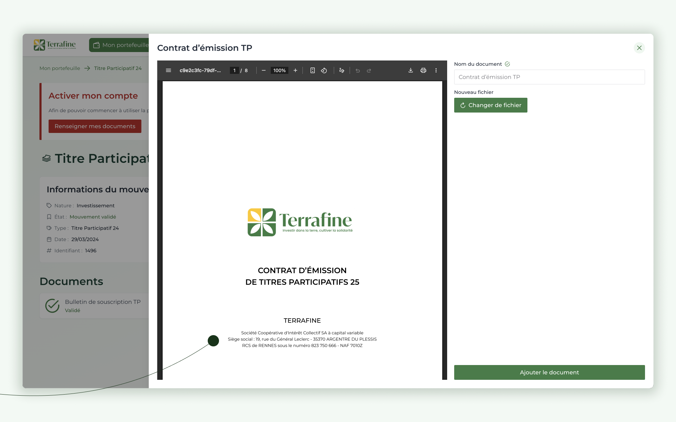
Task: Click the PDF page number field
Action: pos(234,70)
